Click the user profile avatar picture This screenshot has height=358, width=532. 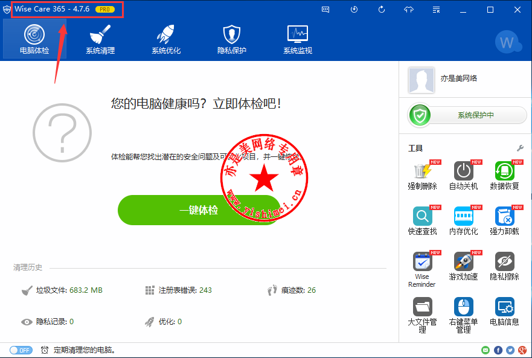421,80
